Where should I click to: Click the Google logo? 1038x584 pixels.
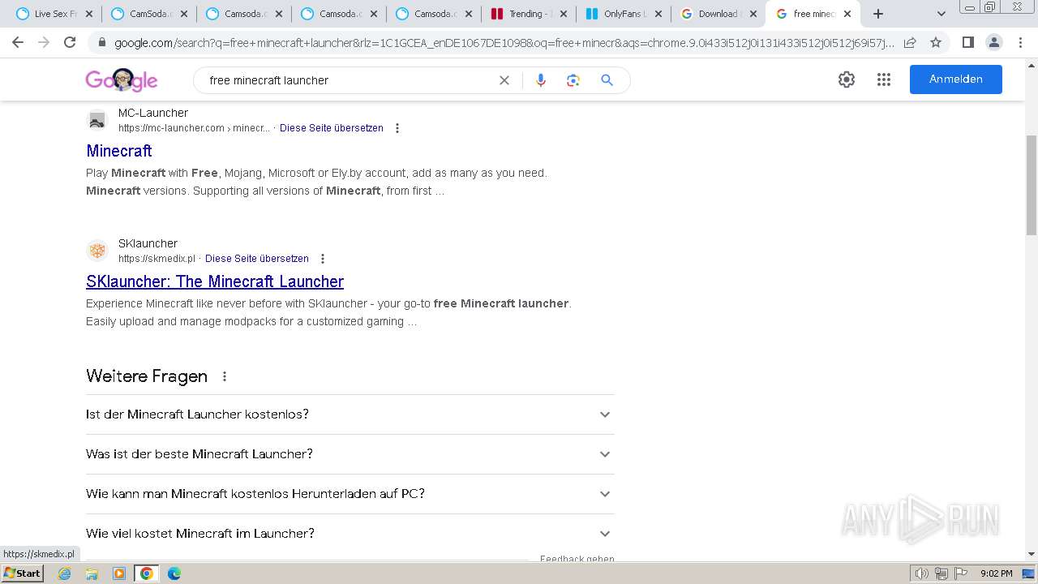[122, 79]
